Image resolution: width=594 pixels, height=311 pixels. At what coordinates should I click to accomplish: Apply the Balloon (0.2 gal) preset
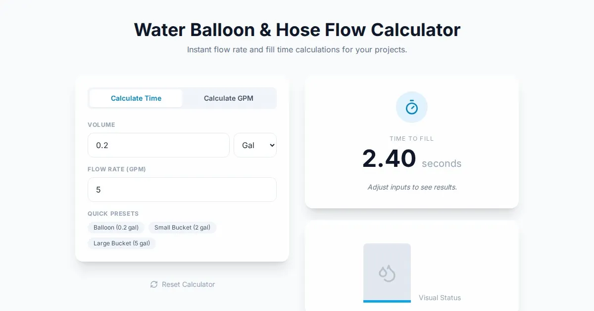point(116,228)
